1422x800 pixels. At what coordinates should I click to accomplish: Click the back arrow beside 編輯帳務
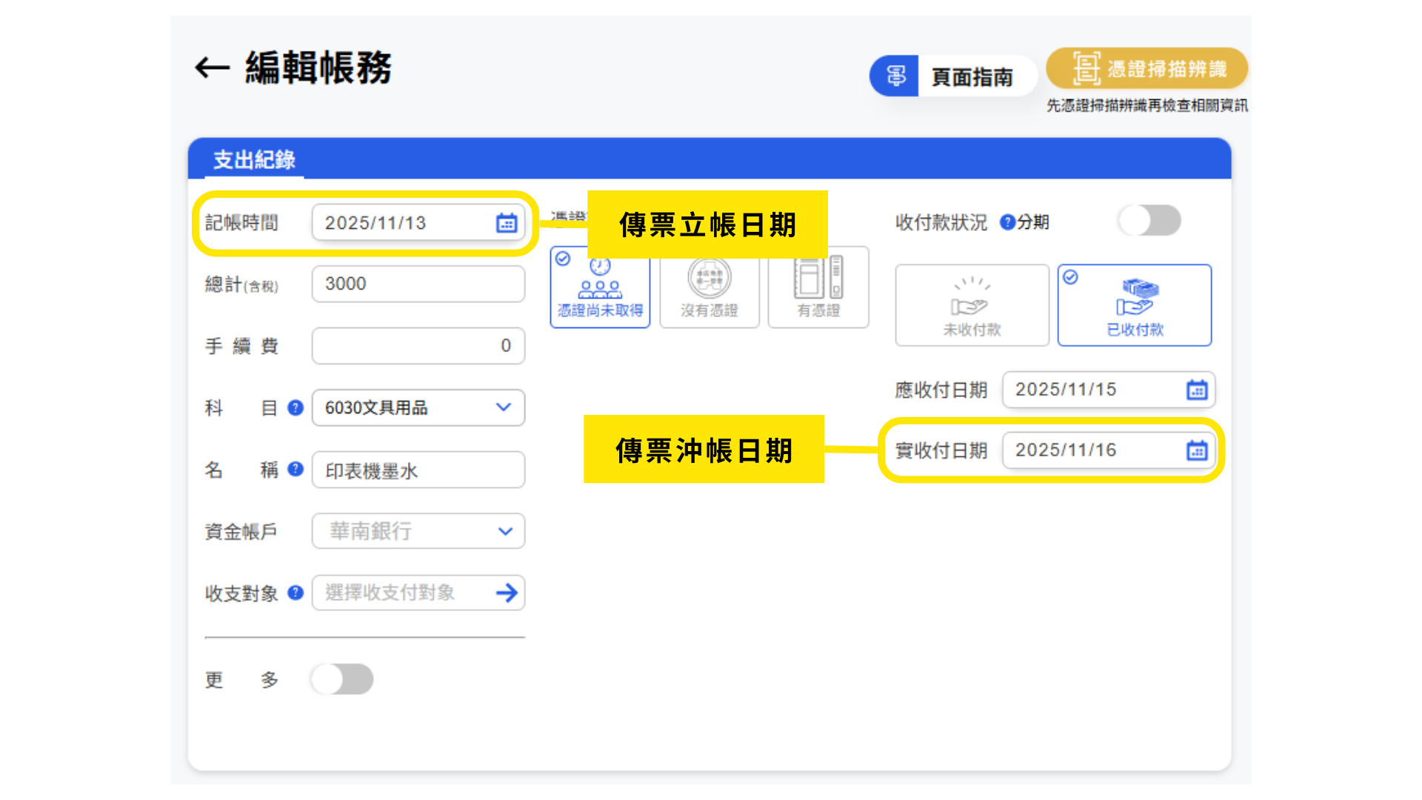point(213,68)
